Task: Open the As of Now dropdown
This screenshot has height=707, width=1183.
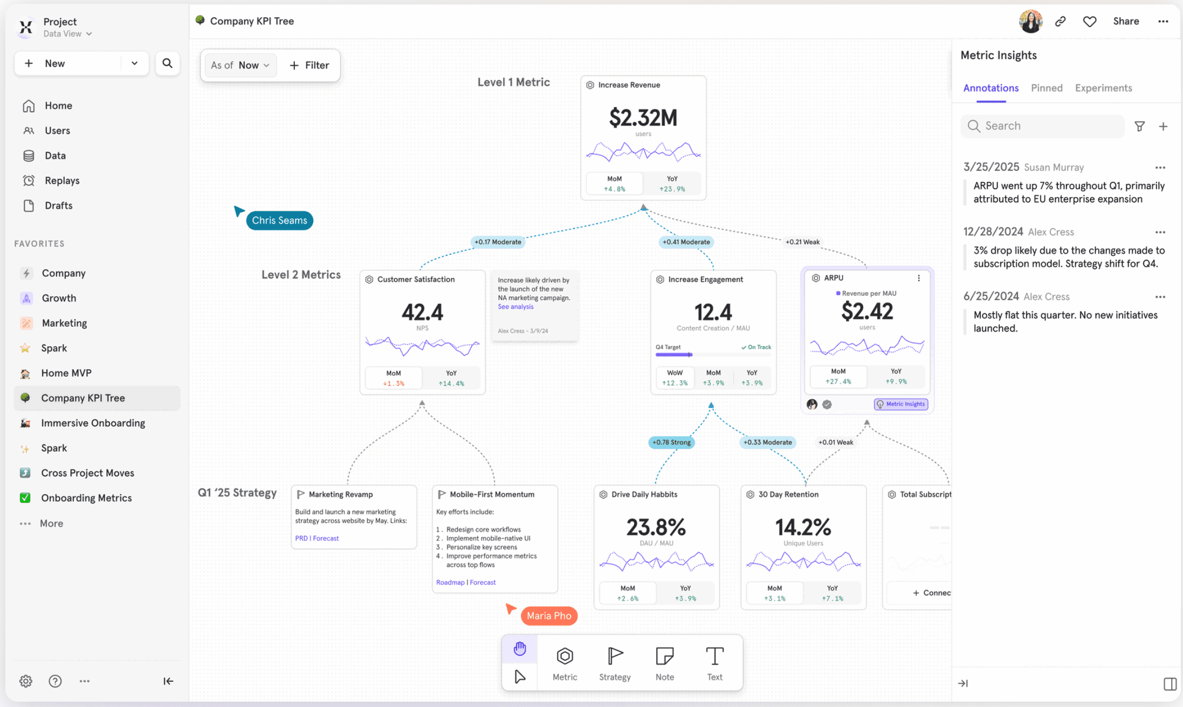Action: [x=240, y=65]
